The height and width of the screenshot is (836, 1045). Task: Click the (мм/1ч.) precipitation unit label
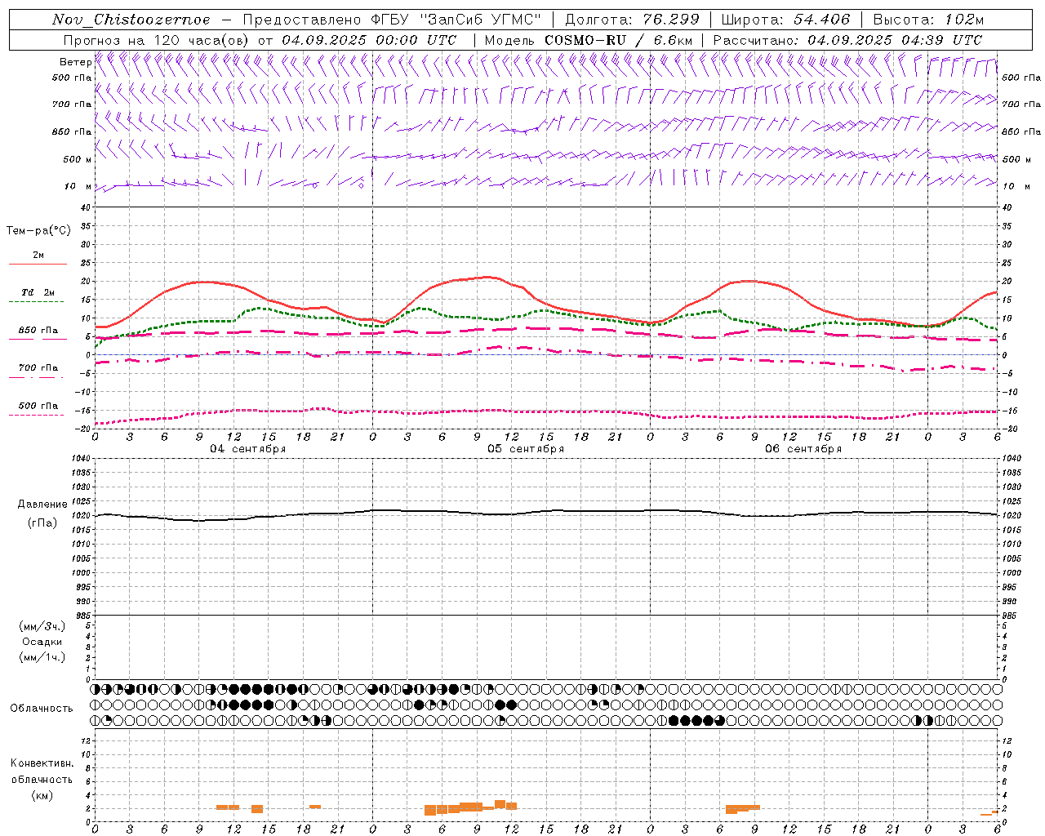(x=42, y=657)
